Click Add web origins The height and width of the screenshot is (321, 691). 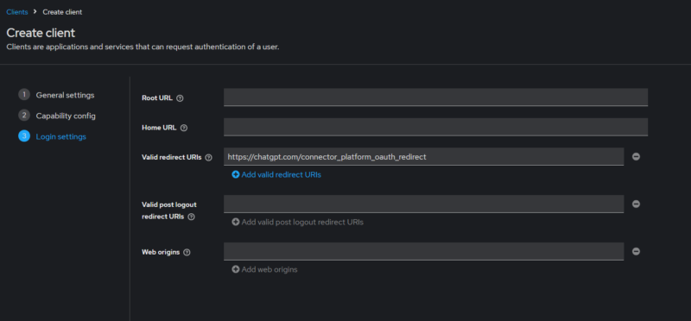coord(264,269)
